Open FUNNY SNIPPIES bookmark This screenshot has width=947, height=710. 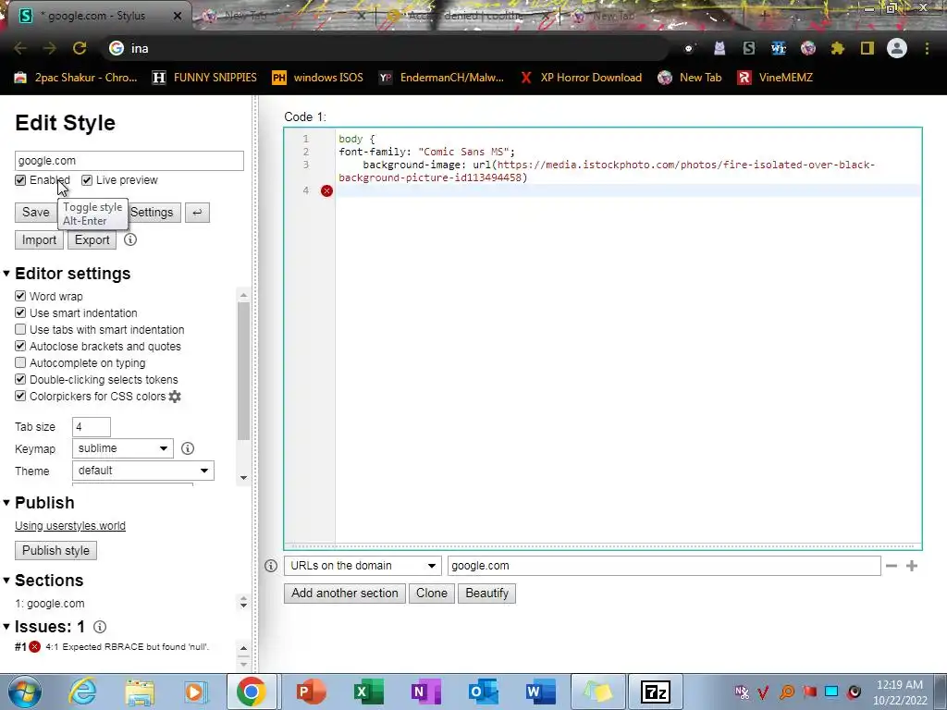pos(204,78)
